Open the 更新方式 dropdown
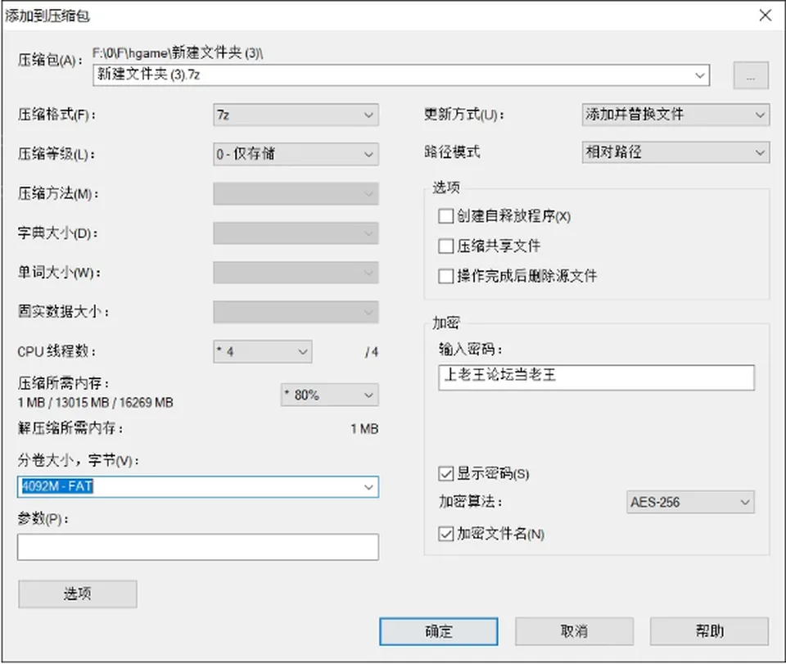The width and height of the screenshot is (786, 664). tap(675, 115)
